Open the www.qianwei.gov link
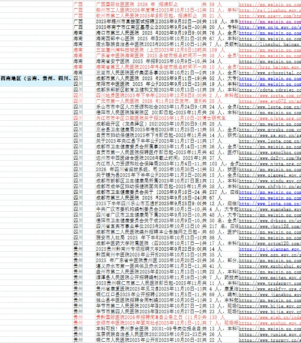The width and height of the screenshot is (301, 343). 270,175
